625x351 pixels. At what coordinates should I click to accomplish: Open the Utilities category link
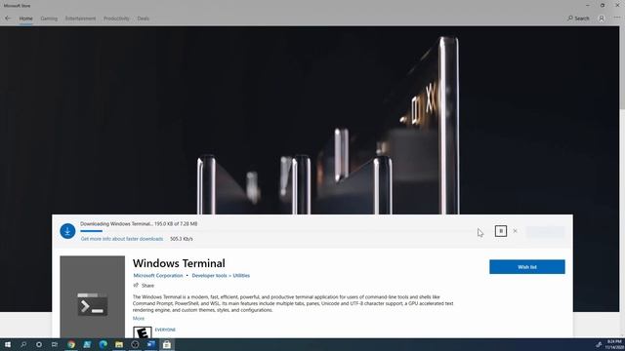coord(241,275)
